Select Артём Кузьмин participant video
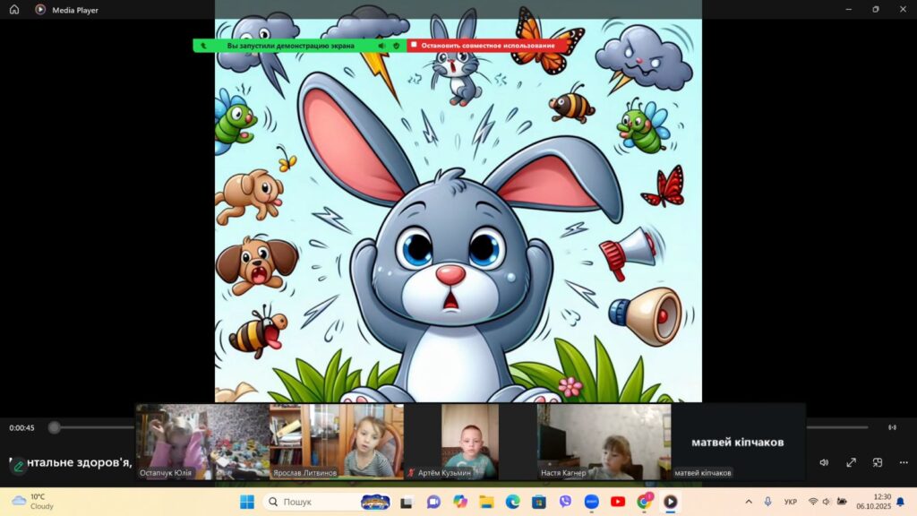Screen dimensions: 917x516 470,442
